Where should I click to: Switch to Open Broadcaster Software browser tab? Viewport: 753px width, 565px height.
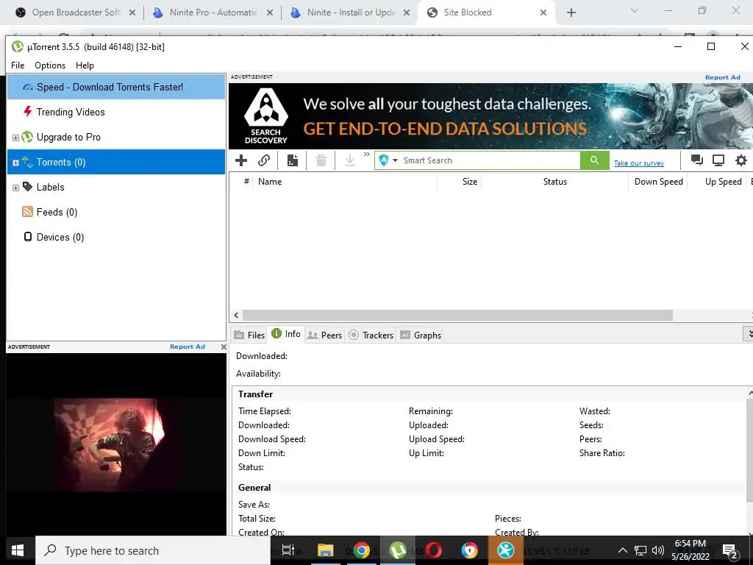(76, 13)
